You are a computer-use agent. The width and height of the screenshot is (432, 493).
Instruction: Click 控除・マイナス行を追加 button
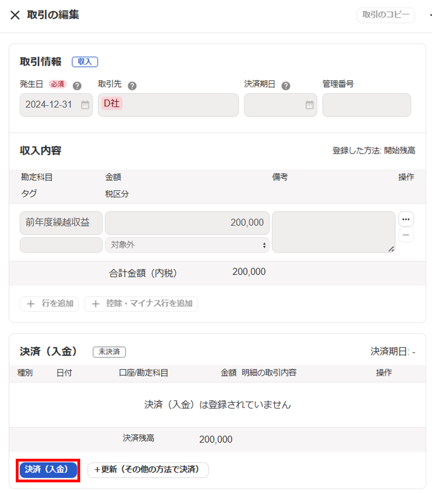point(141,304)
